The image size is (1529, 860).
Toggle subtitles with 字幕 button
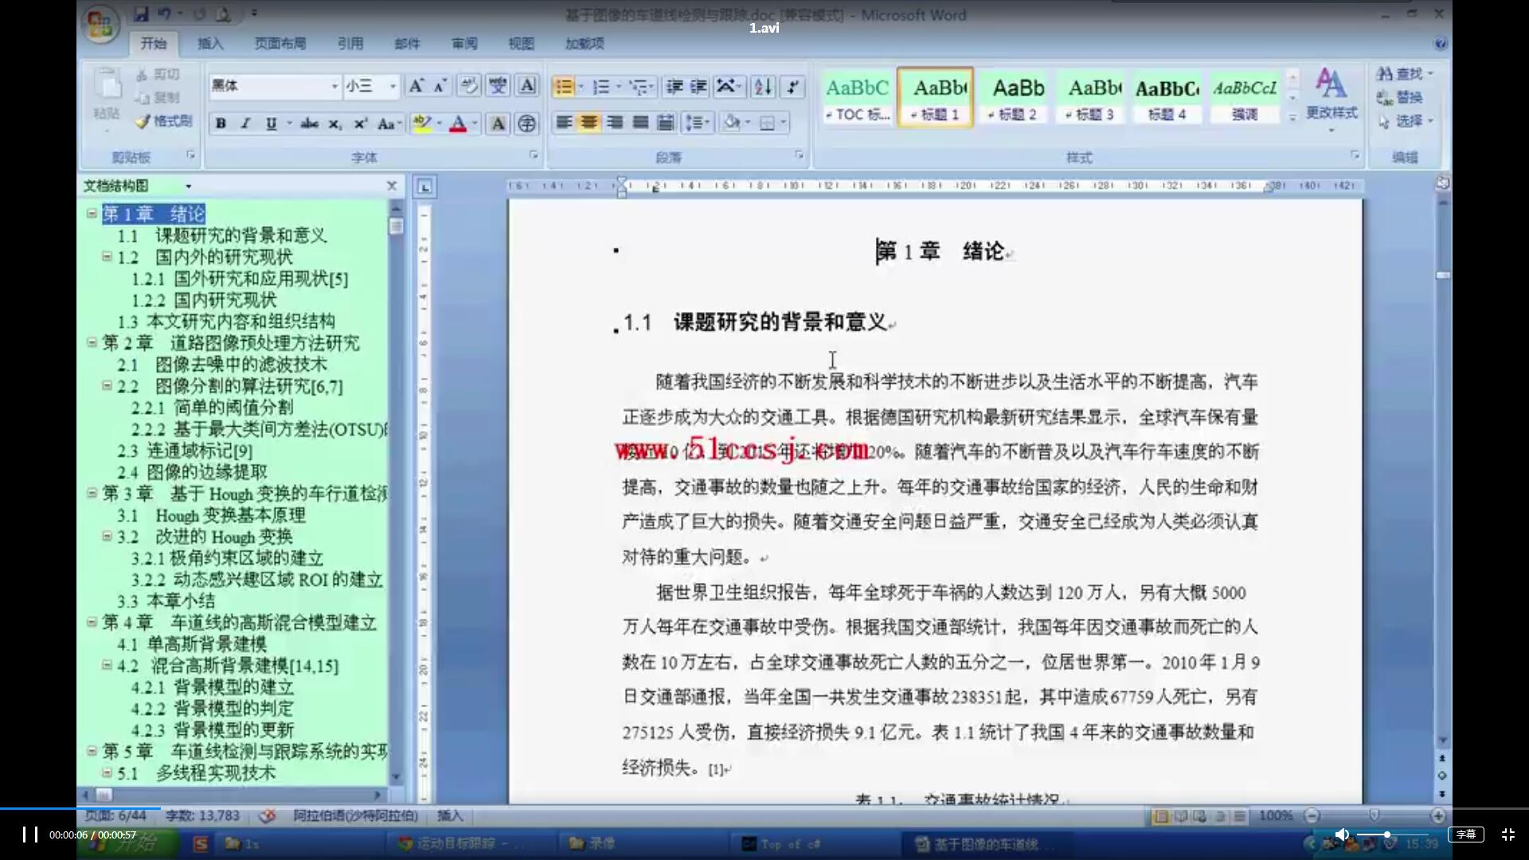(1466, 835)
